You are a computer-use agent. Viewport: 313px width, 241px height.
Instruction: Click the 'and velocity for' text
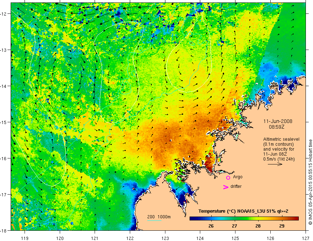coord(278,149)
